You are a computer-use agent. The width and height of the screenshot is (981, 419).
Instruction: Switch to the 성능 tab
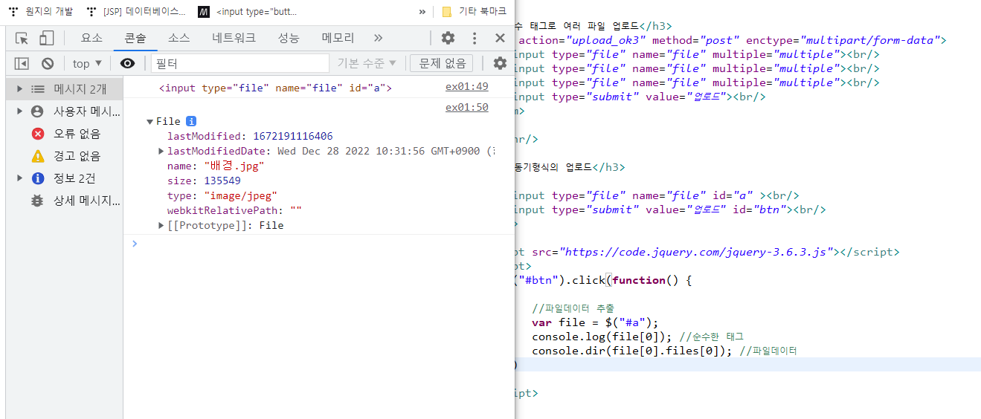coord(289,38)
